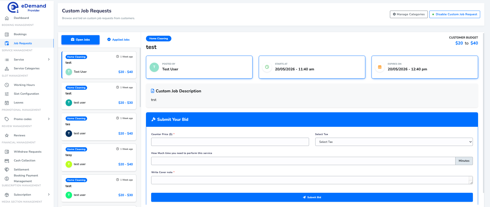Click the Minutes unit label
Image resolution: width=490 pixels, height=207 pixels.
[x=464, y=161]
